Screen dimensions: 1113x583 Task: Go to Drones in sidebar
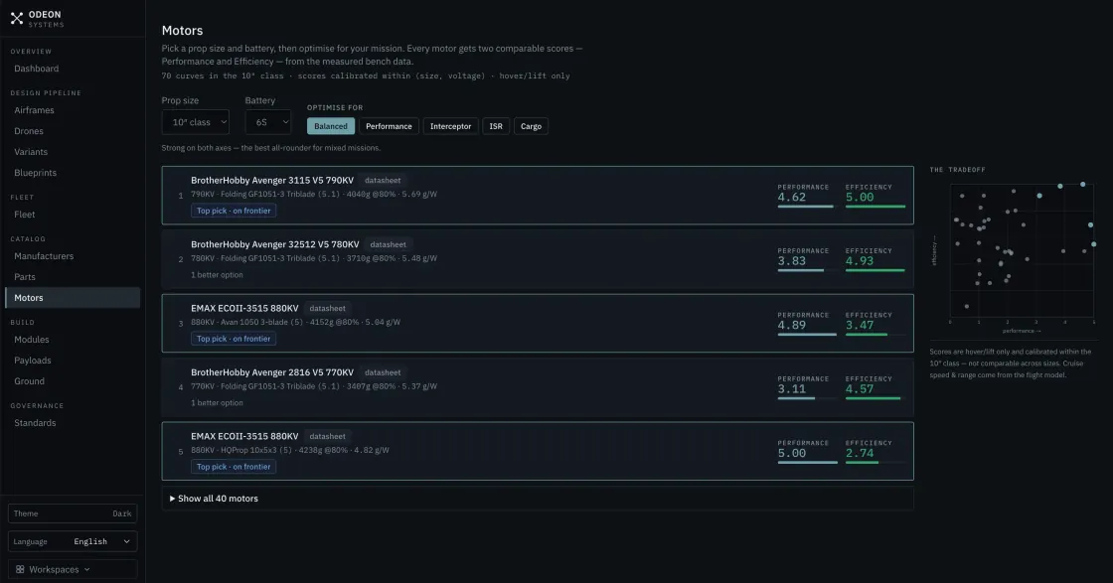click(x=29, y=131)
